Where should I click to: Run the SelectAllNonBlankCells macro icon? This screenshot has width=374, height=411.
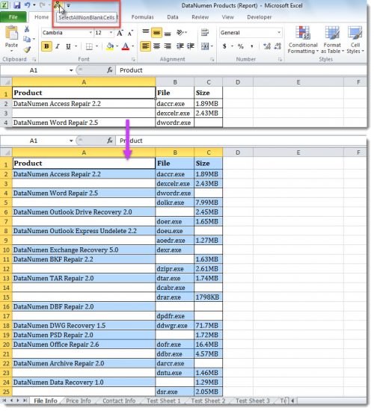(58, 5)
